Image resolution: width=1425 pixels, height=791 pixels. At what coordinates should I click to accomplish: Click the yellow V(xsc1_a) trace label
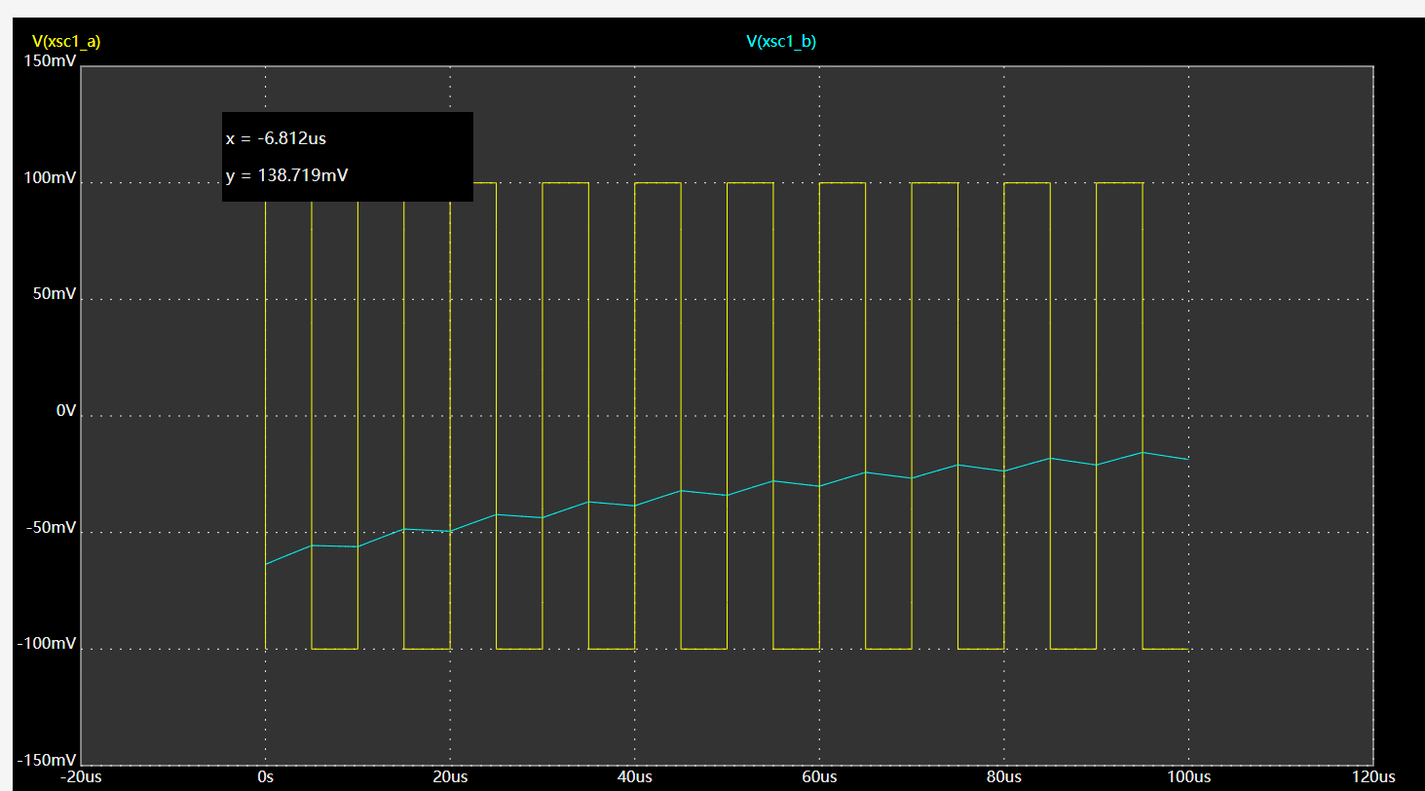(x=66, y=41)
